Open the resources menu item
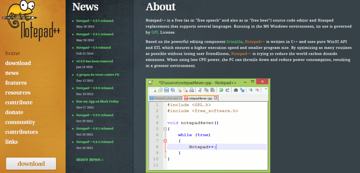 click(x=18, y=92)
